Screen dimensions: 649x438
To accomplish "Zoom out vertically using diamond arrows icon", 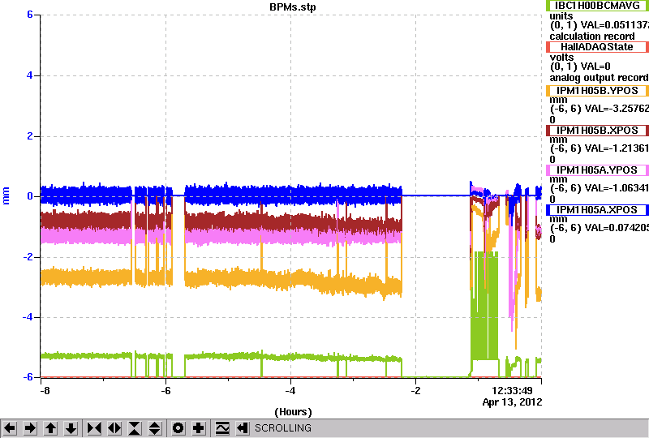I will (155, 428).
